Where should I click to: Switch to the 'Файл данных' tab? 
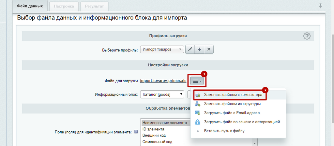(30, 6)
